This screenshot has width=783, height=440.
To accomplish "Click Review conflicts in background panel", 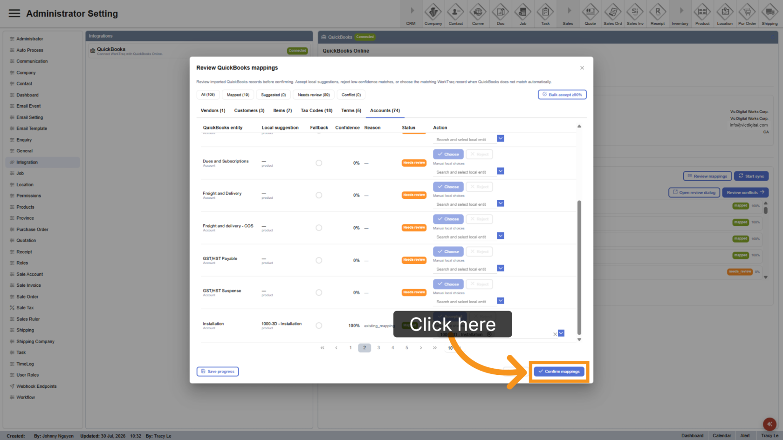I will click(x=745, y=192).
